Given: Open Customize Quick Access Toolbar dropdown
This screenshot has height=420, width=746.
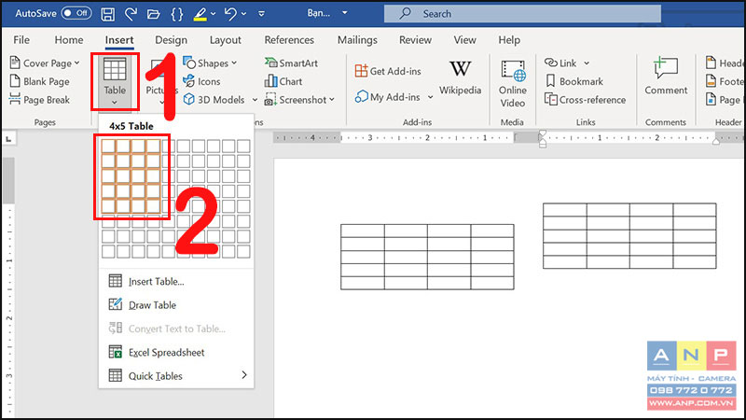Looking at the screenshot, I should (261, 14).
